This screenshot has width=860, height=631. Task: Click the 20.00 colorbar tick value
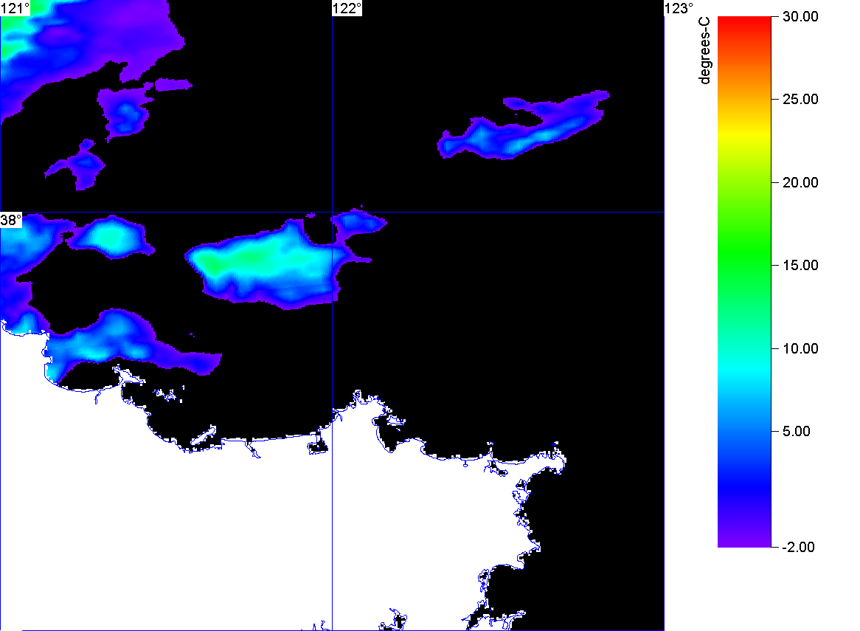(800, 183)
